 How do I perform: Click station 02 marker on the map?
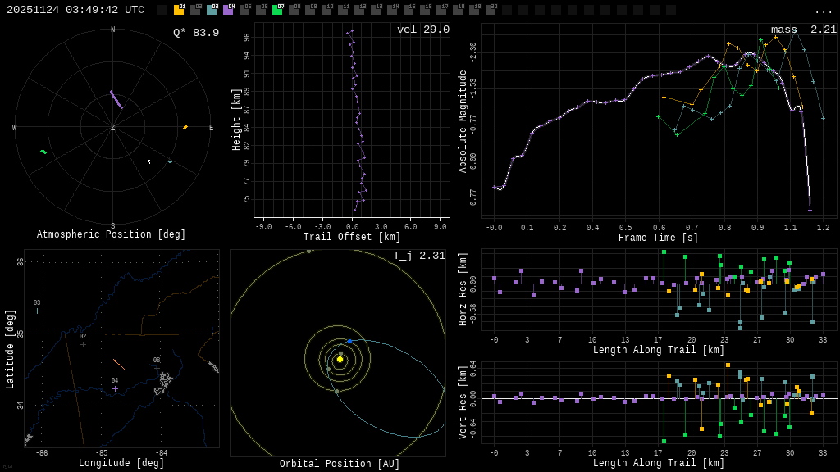click(x=83, y=344)
